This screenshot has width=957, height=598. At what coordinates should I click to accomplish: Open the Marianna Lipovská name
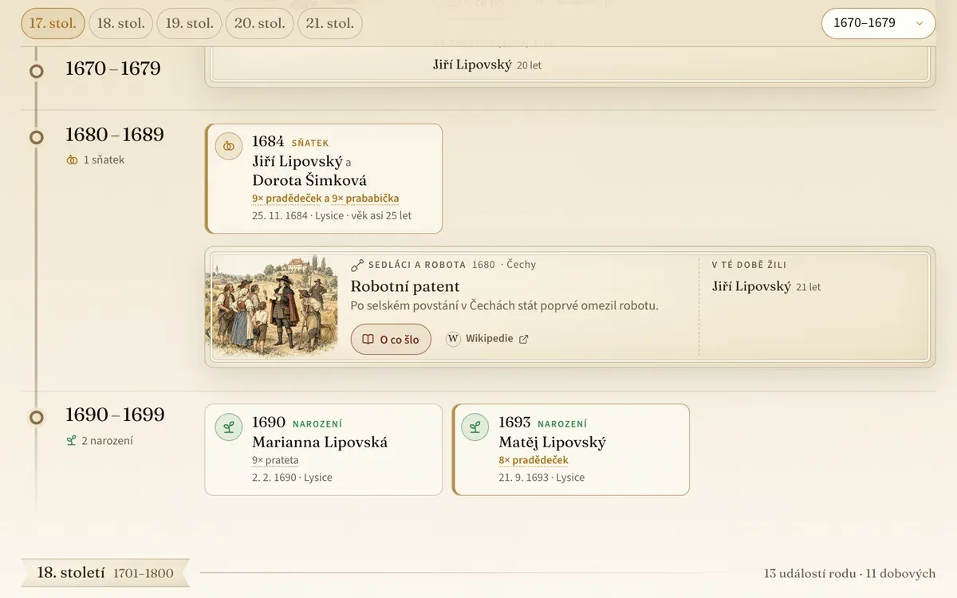click(x=320, y=442)
